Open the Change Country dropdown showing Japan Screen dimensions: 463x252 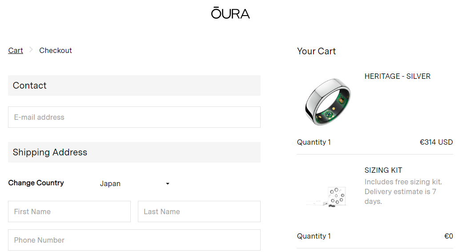click(x=134, y=183)
